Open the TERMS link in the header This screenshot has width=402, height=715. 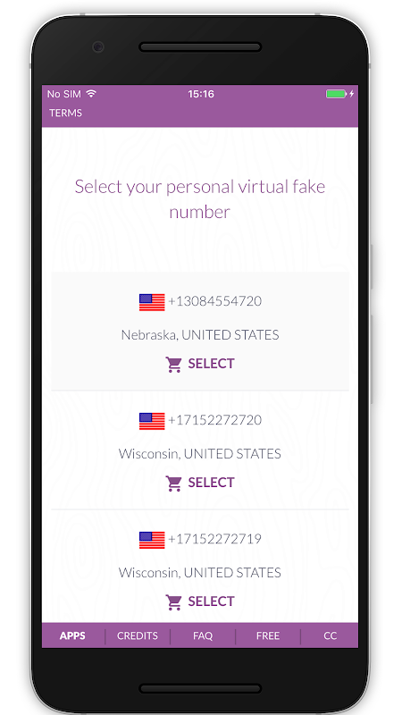tap(65, 114)
